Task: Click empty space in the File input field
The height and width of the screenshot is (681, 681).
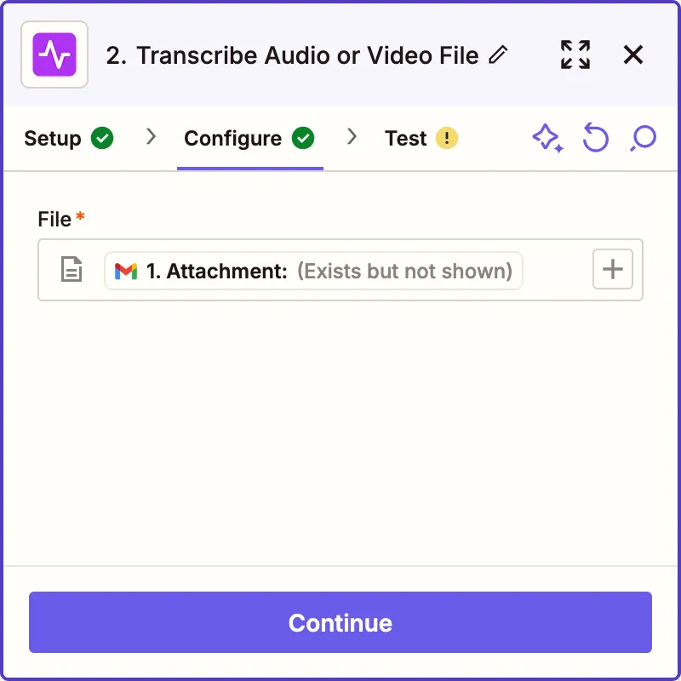Action: click(x=557, y=271)
